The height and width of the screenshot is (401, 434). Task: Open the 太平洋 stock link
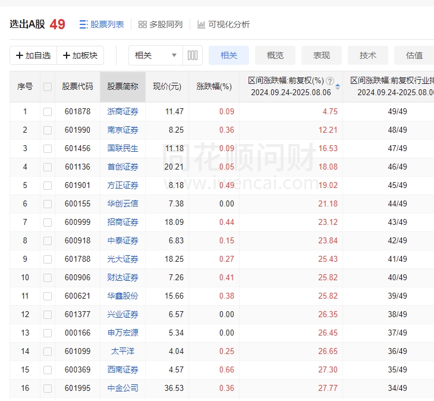coord(122,351)
